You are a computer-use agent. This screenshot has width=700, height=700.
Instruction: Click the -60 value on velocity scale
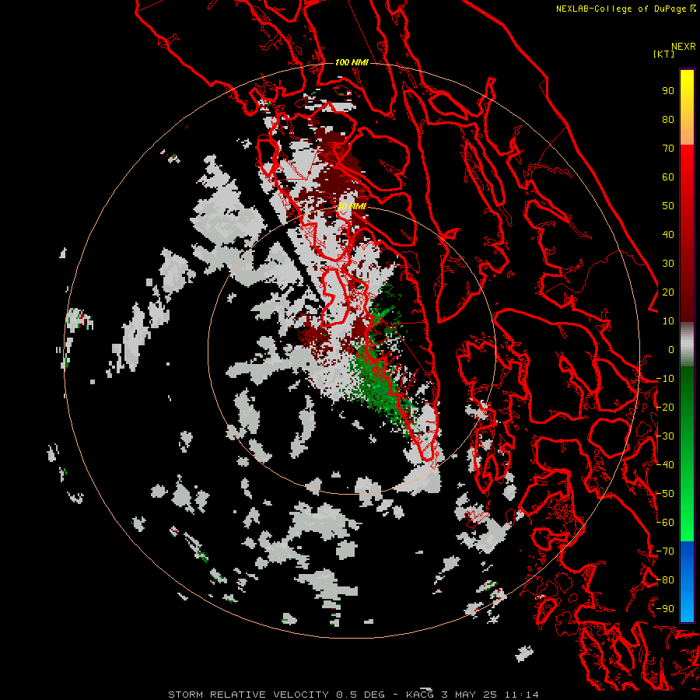665,523
